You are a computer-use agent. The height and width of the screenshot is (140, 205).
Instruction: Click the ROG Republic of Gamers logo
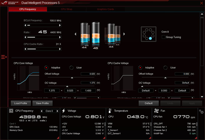point(10,3)
